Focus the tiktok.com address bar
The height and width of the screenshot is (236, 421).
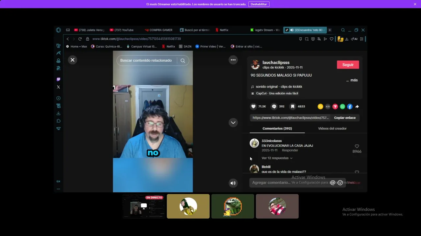[x=136, y=39]
